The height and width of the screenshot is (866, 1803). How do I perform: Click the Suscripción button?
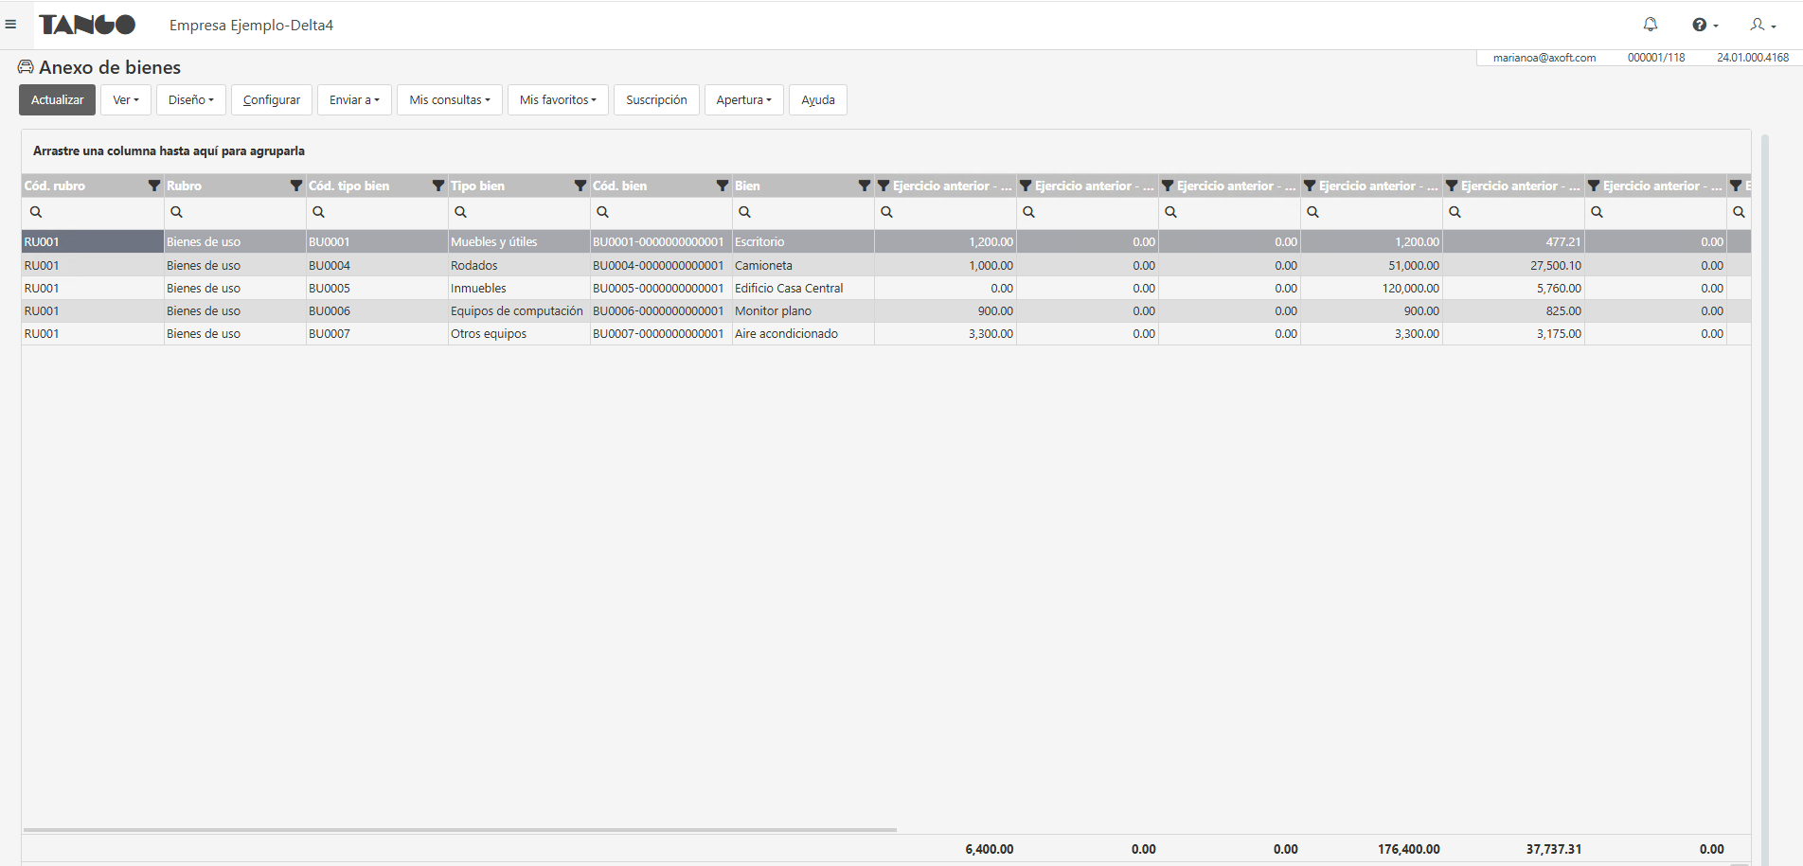point(656,100)
